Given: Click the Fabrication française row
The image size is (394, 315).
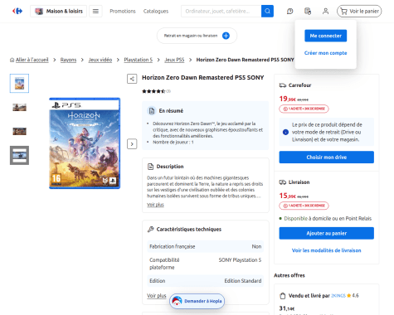Looking at the screenshot, I should click(205, 246).
